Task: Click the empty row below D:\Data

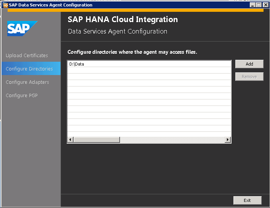Action: 149,70
